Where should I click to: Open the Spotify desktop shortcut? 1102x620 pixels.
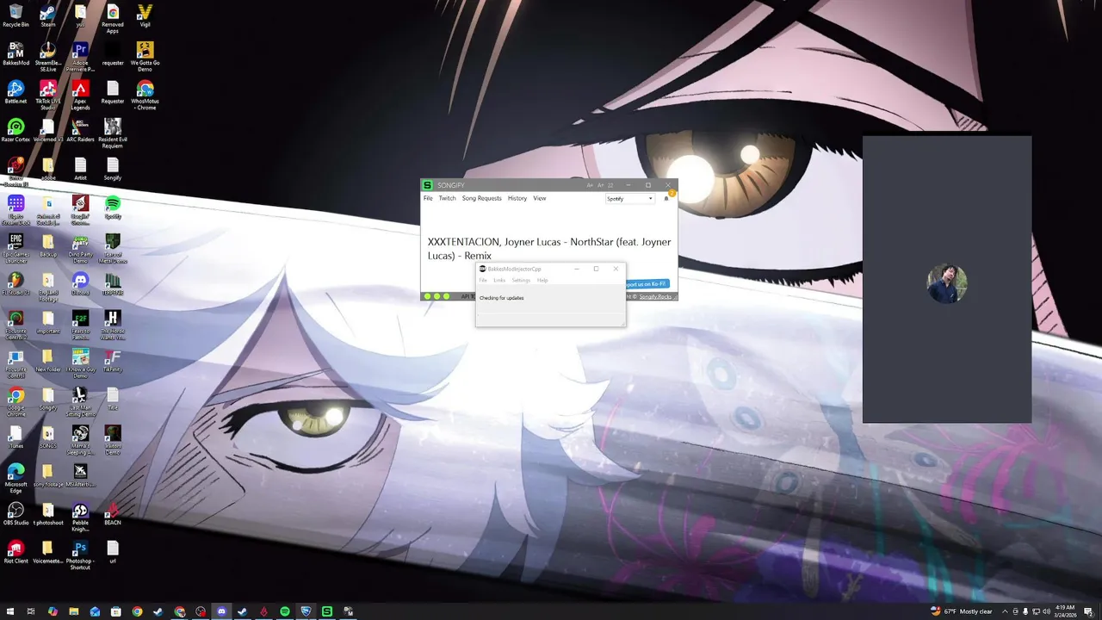click(113, 208)
